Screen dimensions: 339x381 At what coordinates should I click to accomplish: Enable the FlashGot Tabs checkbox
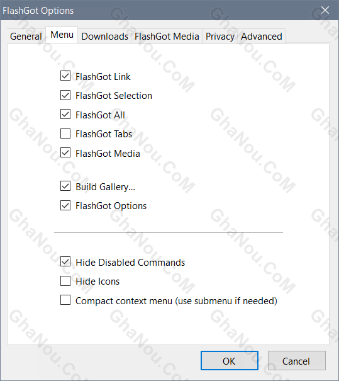pyautogui.click(x=65, y=134)
